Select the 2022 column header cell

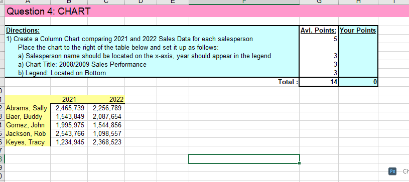(x=106, y=99)
